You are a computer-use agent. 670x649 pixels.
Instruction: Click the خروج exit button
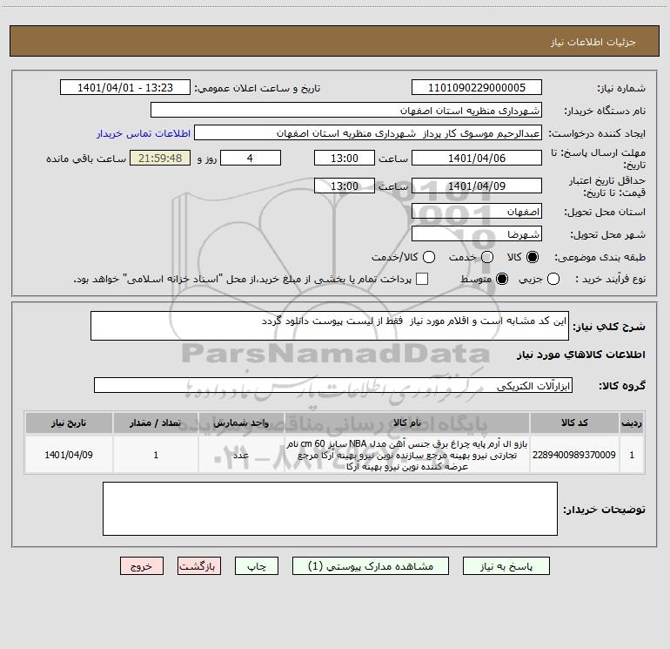tap(142, 566)
